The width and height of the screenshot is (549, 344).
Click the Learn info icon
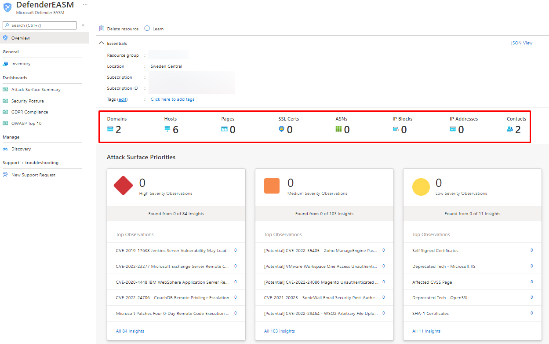(x=147, y=29)
